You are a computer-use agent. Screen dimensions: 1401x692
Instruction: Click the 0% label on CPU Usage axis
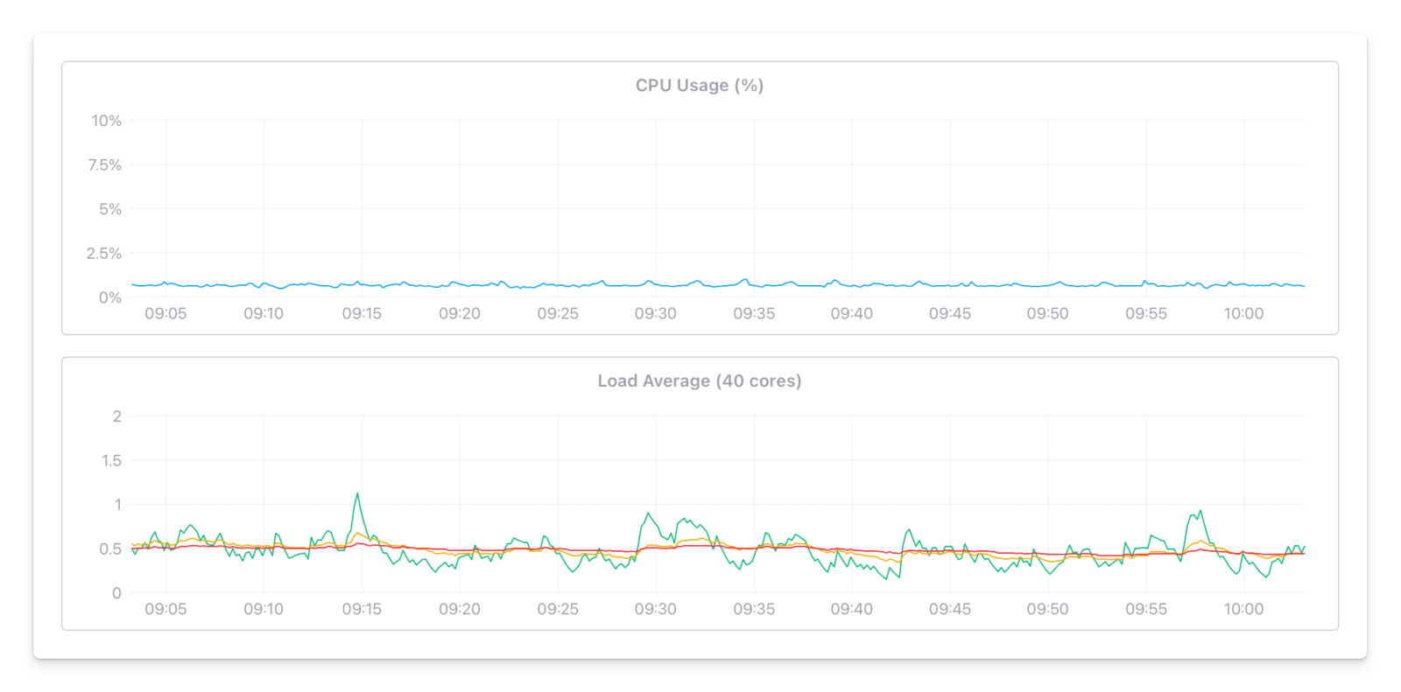point(110,297)
